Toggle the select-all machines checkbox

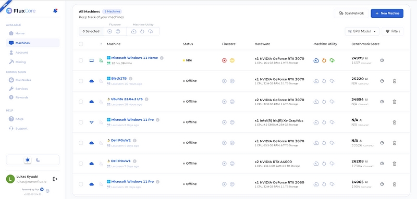[x=81, y=44]
